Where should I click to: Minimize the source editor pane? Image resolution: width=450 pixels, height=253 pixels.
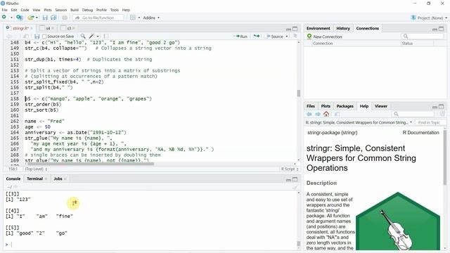288,29
